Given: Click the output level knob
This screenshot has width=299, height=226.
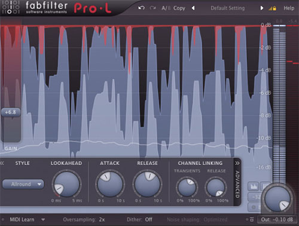Looking at the screenshot, I should click(x=277, y=198).
